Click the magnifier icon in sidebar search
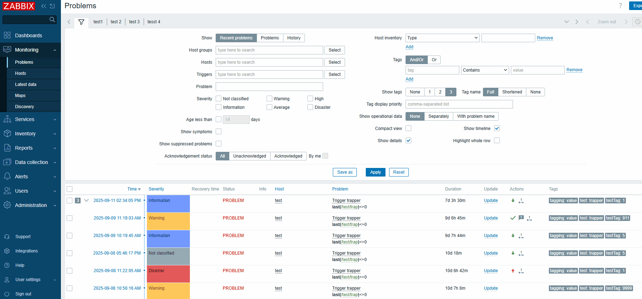 [52, 19]
